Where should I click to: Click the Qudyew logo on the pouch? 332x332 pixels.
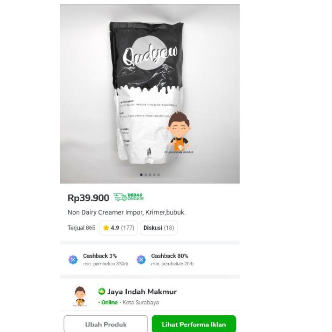coord(150,54)
